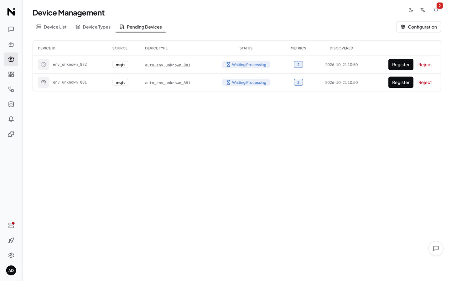Click the DEVICE ID column header

(x=47, y=48)
